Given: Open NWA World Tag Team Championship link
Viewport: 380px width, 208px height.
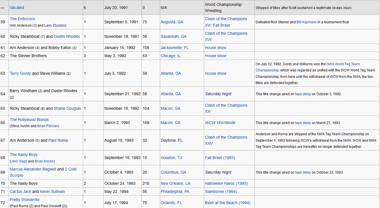Looking at the screenshot, I should (x=308, y=67).
